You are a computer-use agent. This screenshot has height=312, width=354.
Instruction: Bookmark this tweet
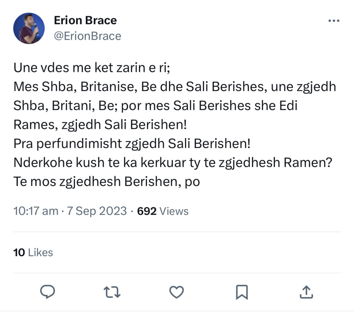point(242,293)
